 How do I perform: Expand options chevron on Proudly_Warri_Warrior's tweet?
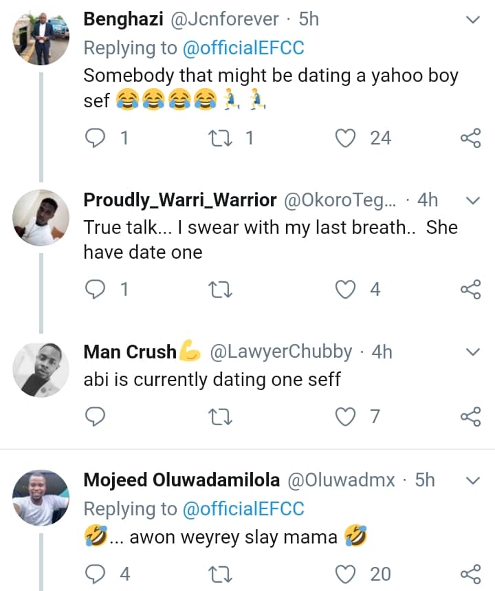click(472, 201)
